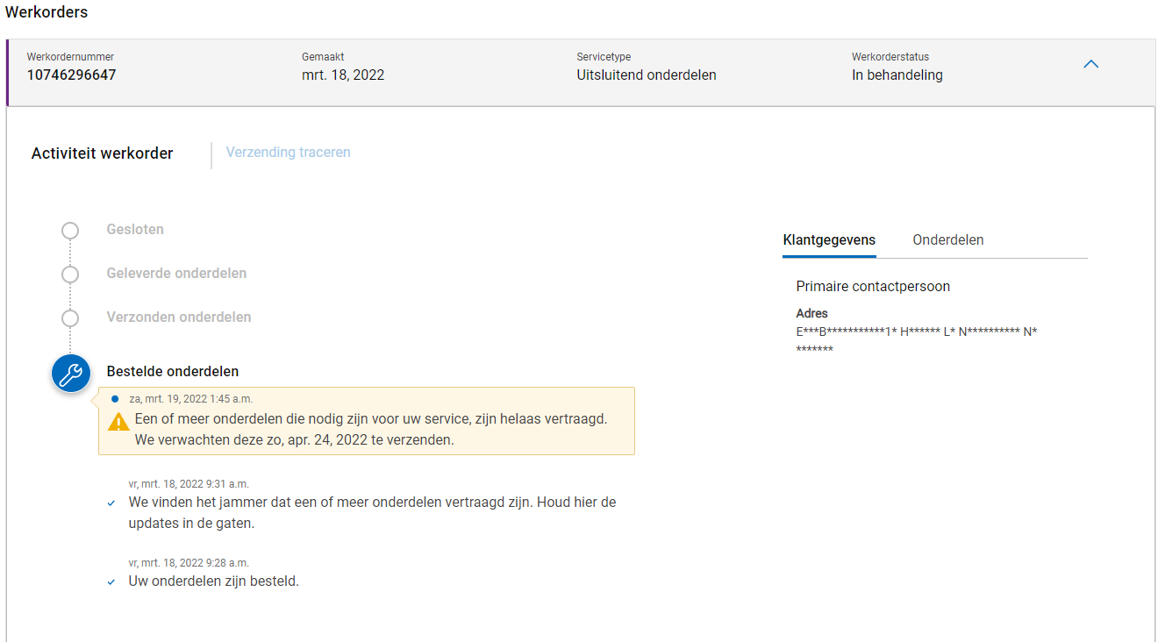Click the Verzonden onderdelen step circle

pyautogui.click(x=70, y=317)
